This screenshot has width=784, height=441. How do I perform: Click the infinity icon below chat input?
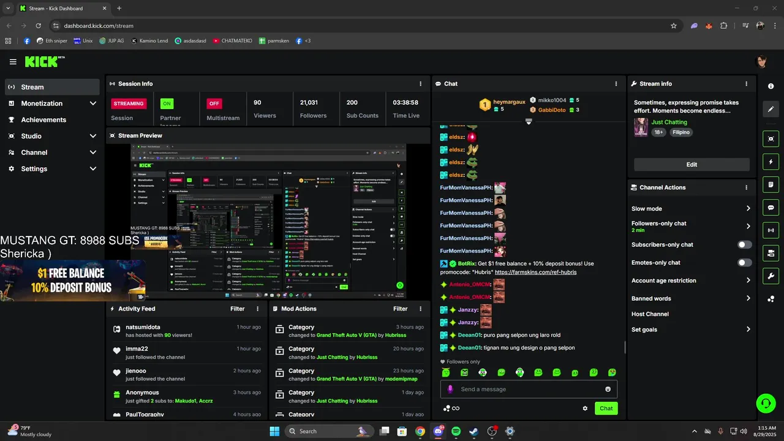456,409
